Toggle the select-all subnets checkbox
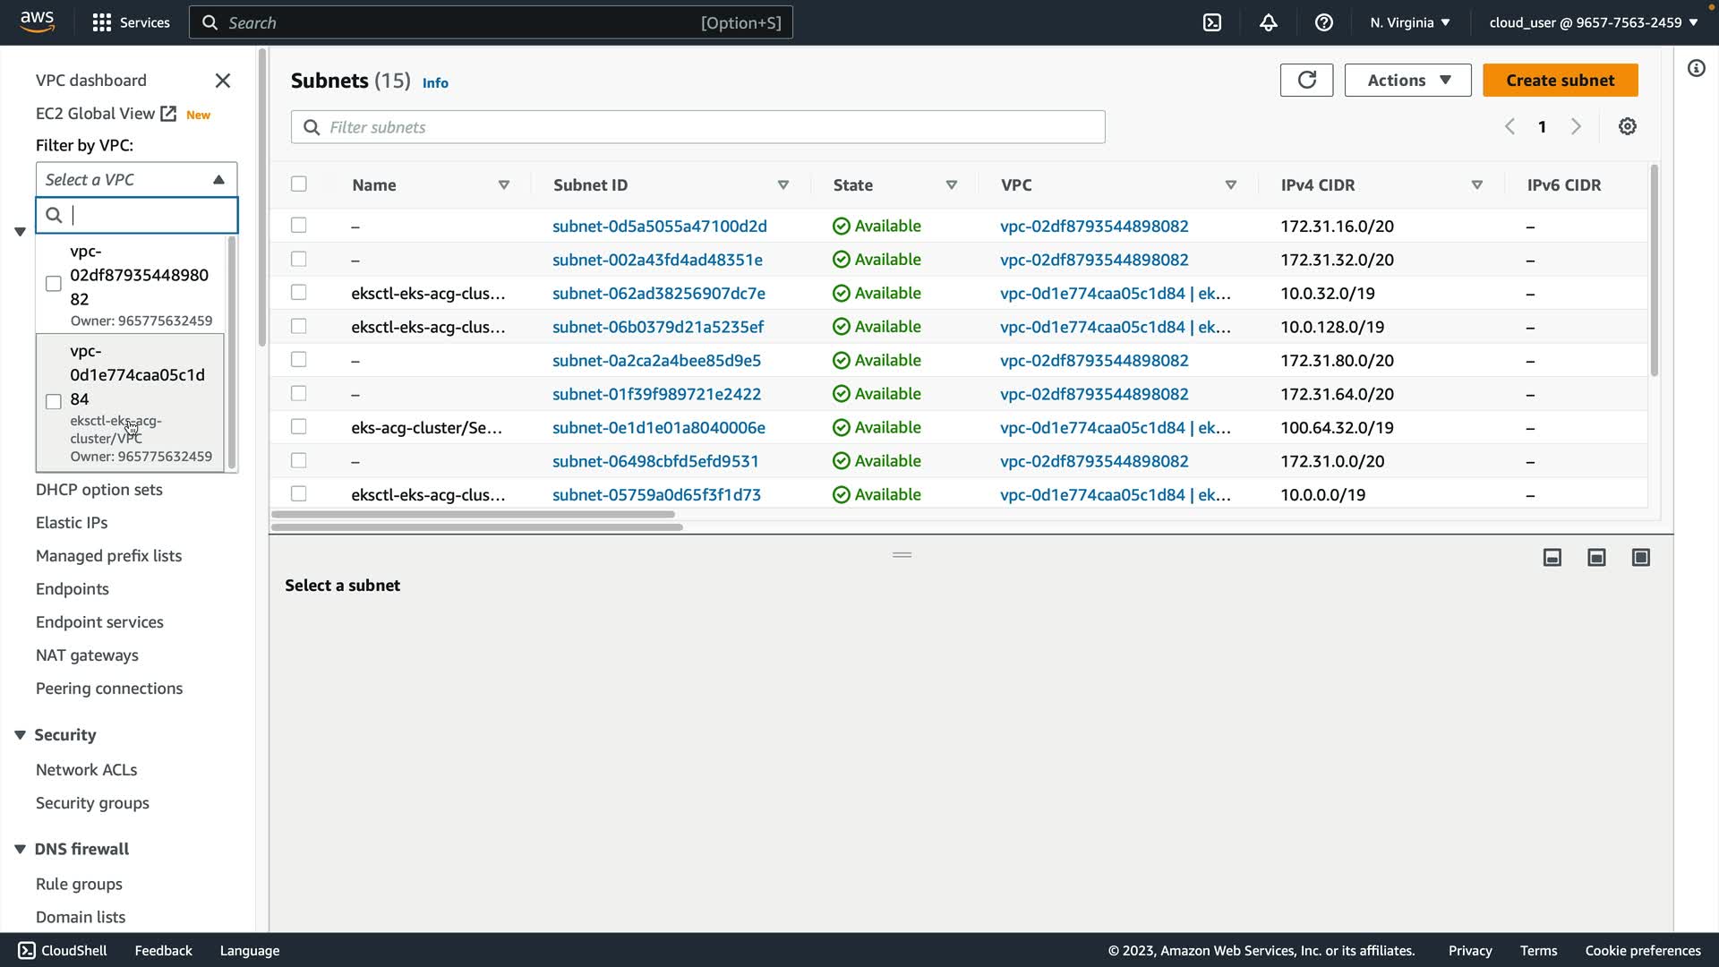Viewport: 1719px width, 967px height. click(299, 184)
